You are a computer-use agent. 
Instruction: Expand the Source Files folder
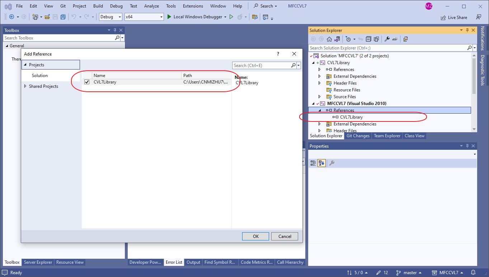tap(319, 97)
